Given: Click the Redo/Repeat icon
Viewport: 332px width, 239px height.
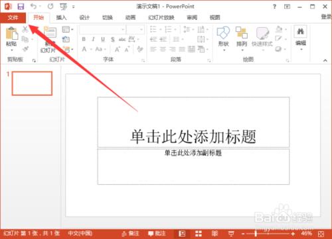Looking at the screenshot, I should [x=50, y=7].
